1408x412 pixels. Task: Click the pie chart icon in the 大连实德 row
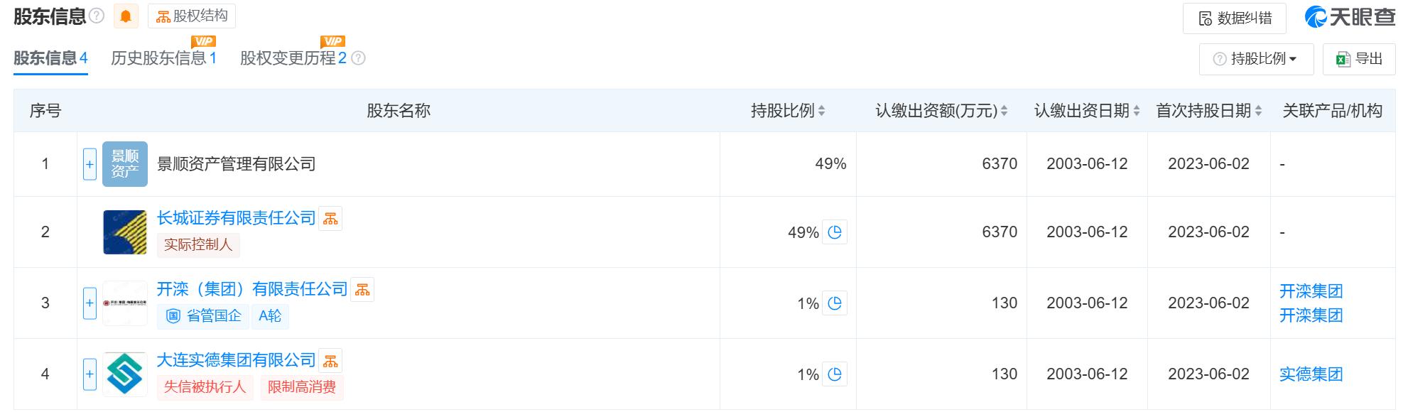tap(835, 374)
